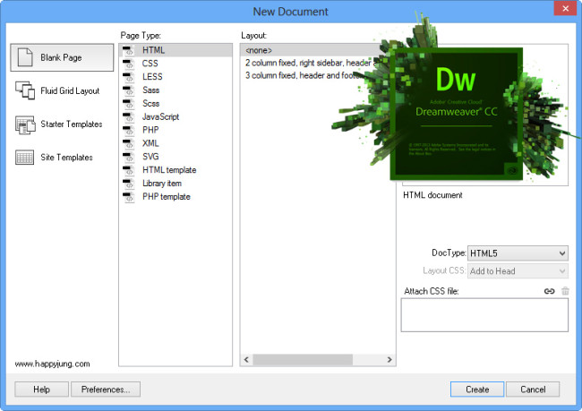Click the Layout list left scroll arrow

pyautogui.click(x=246, y=359)
